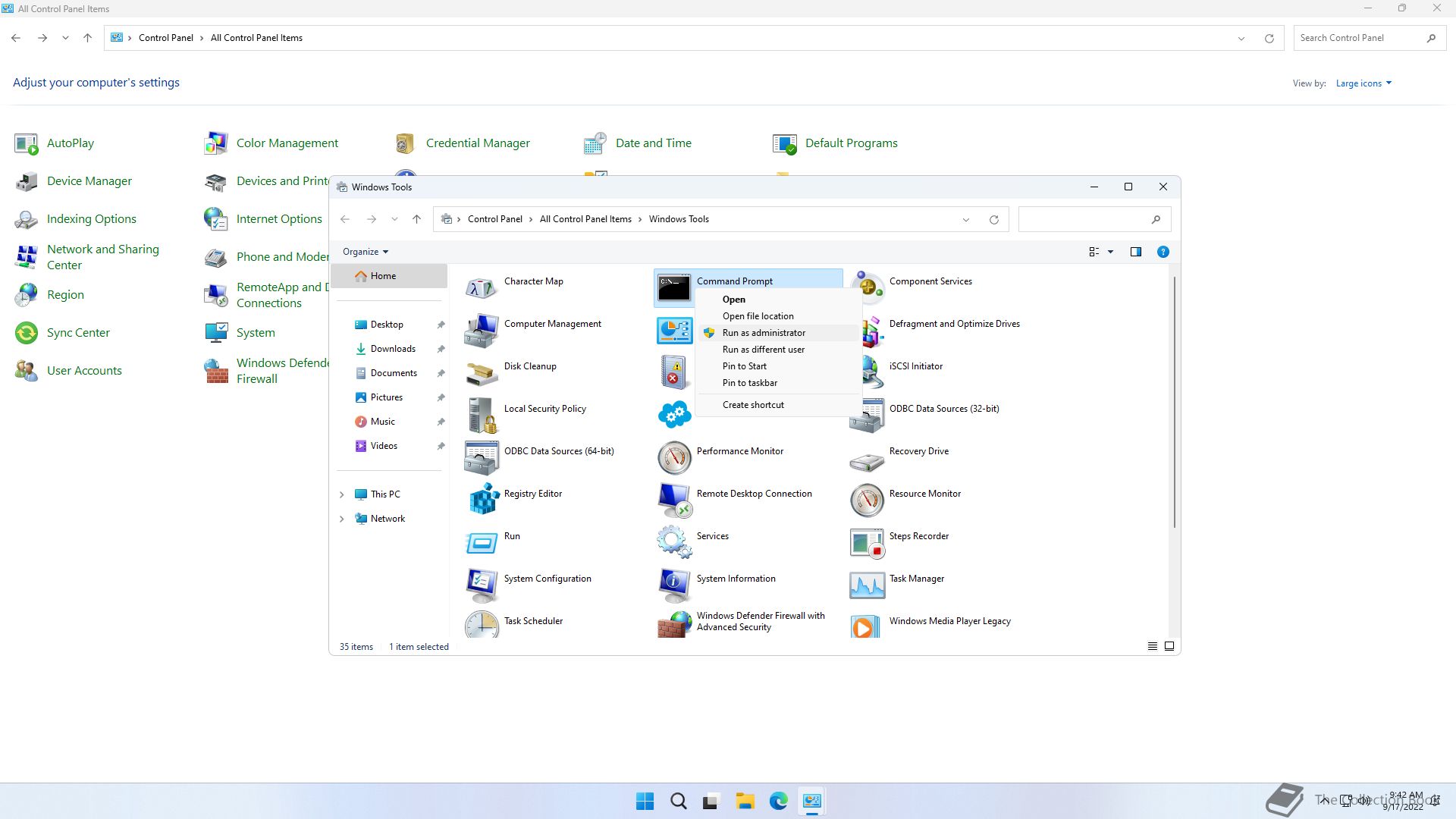Choose Pin to taskbar

pos(778,383)
